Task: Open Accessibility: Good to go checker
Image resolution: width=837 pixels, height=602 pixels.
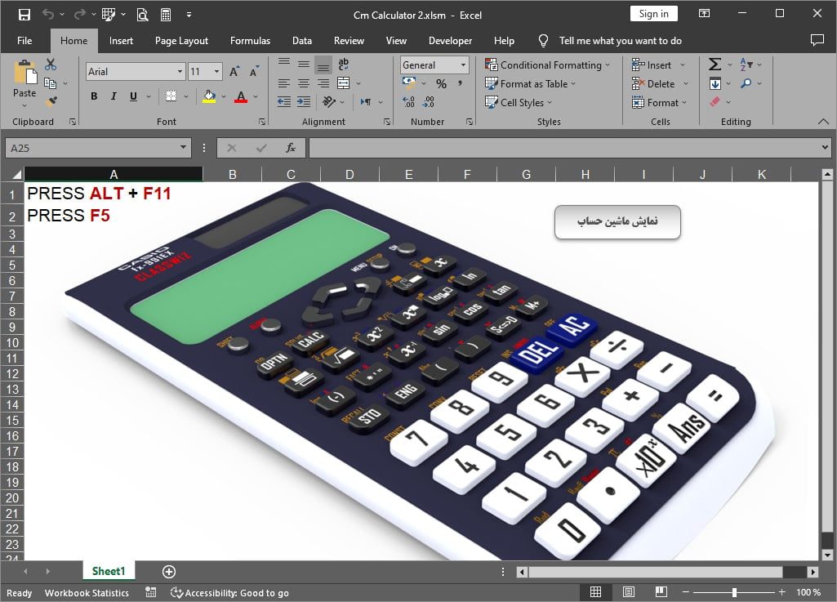Action: coord(230,593)
